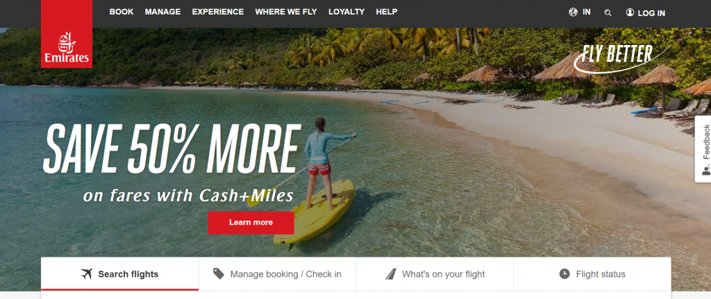Switch to Manage booking / Check in tab

pos(278,274)
